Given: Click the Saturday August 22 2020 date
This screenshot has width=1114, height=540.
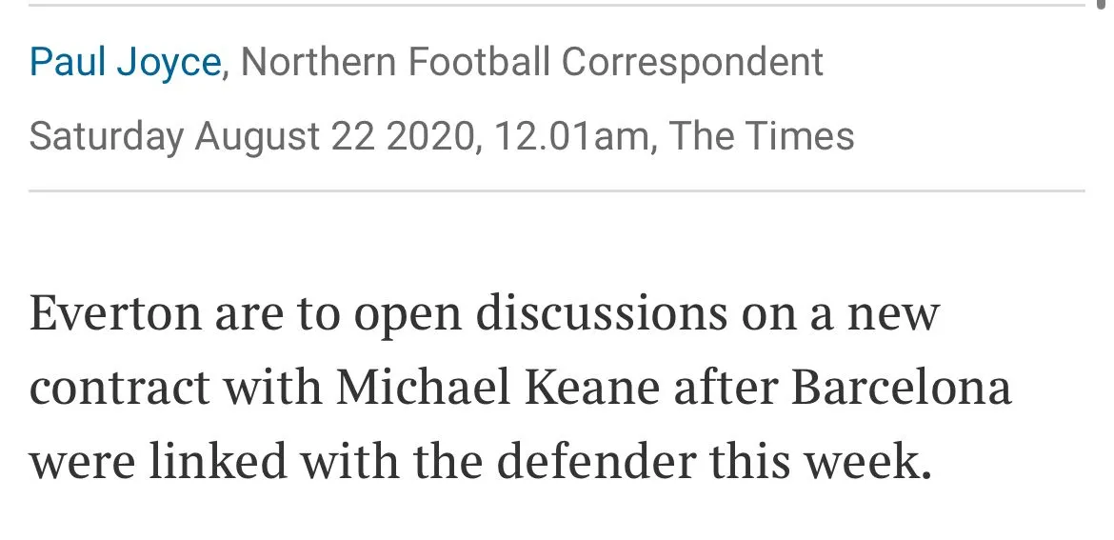Looking at the screenshot, I should pyautogui.click(x=250, y=136).
